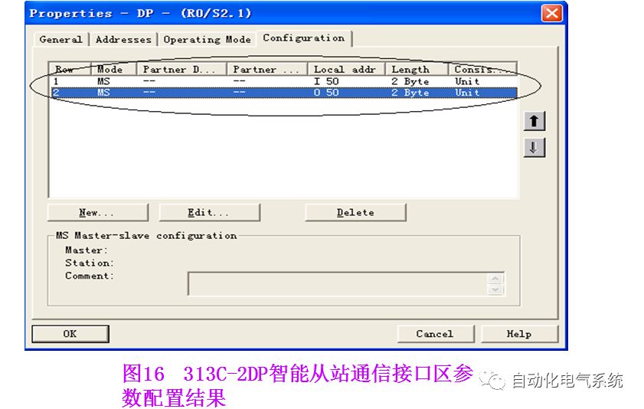Switch to the General tab
Screen dimensions: 644x409
[x=60, y=39]
